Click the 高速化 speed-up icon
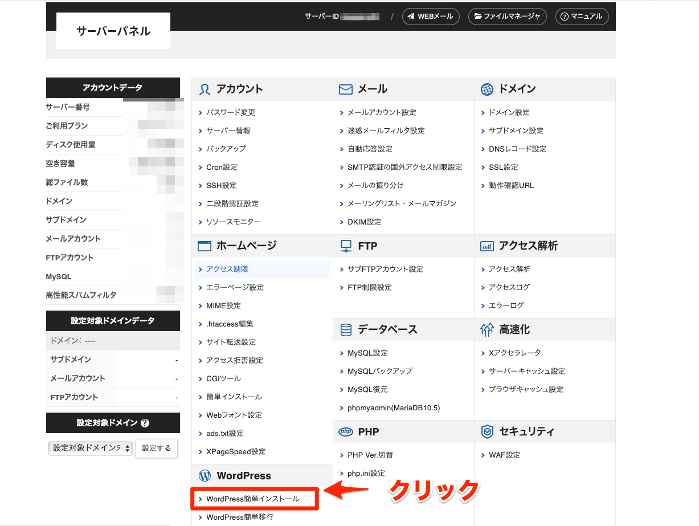Screen dimensions: 699x526 (x=487, y=330)
